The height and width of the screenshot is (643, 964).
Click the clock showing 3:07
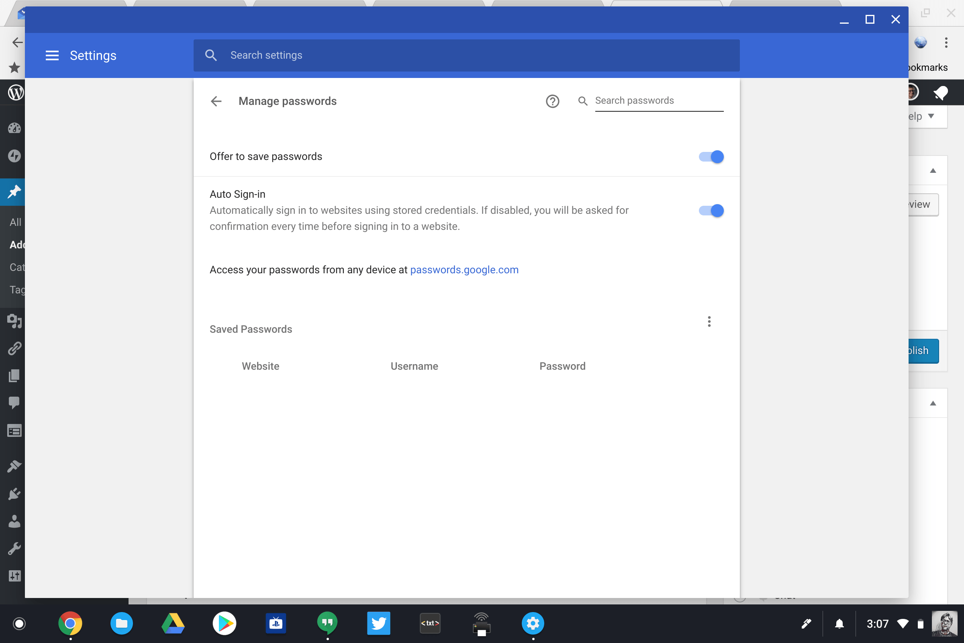pos(878,624)
